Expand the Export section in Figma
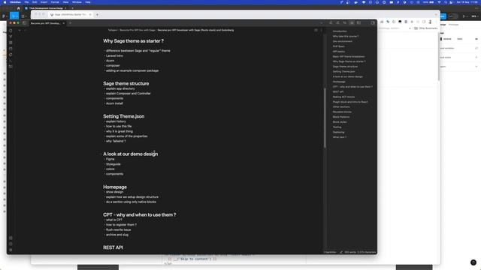Screen dimensions: 481x270 click(x=476, y=67)
